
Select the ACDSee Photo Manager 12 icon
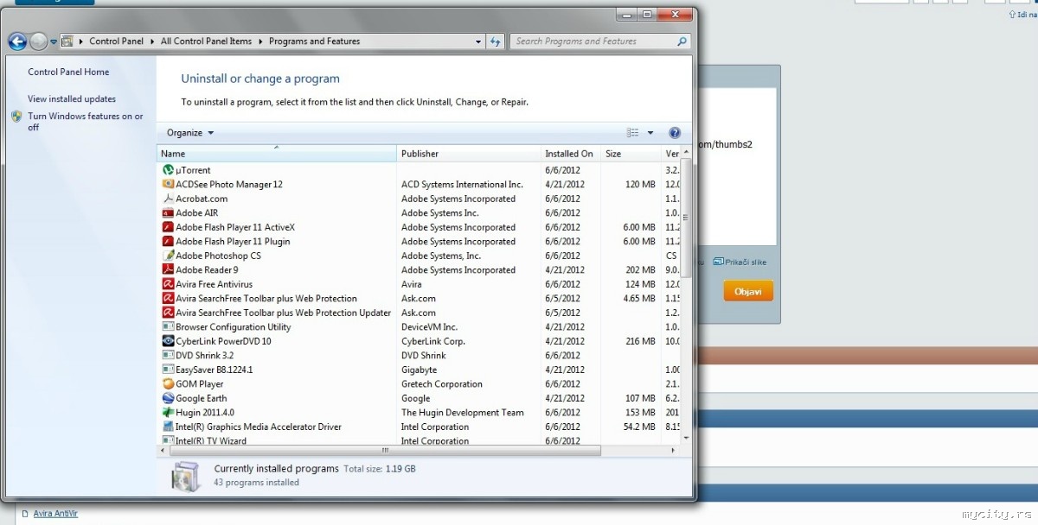[x=169, y=184]
